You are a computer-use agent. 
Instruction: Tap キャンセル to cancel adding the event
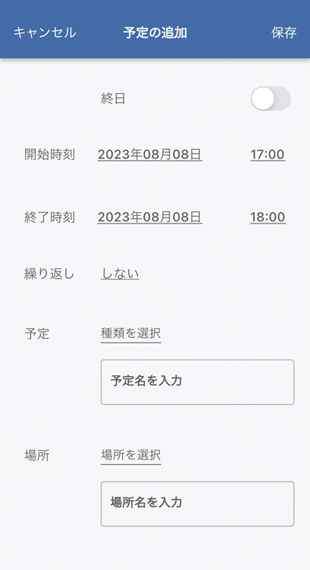point(45,33)
